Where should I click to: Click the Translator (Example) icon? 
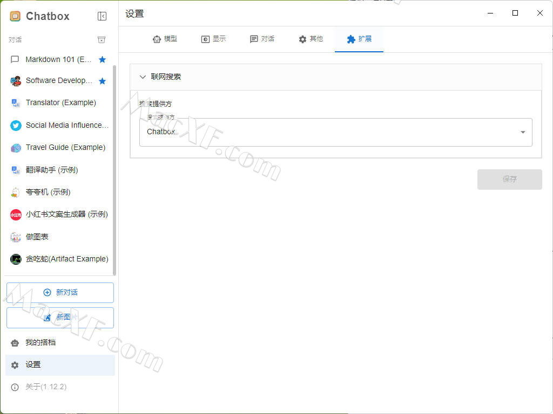[16, 103]
